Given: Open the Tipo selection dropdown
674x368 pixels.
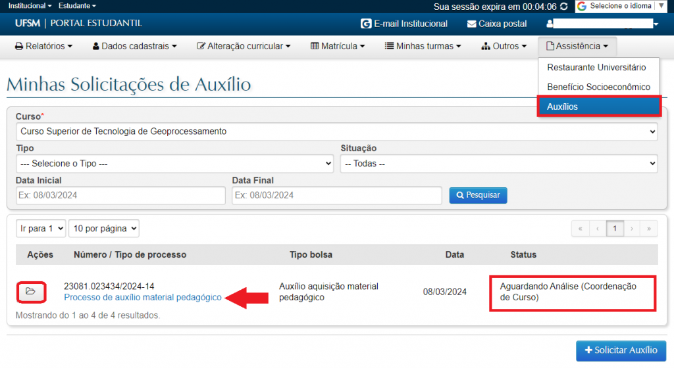Looking at the screenshot, I should tap(174, 164).
